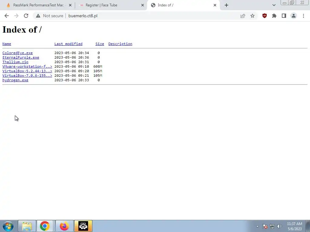This screenshot has width=310, height=232.
Task: Close the Register Face Tube tab
Action: tap(143, 5)
